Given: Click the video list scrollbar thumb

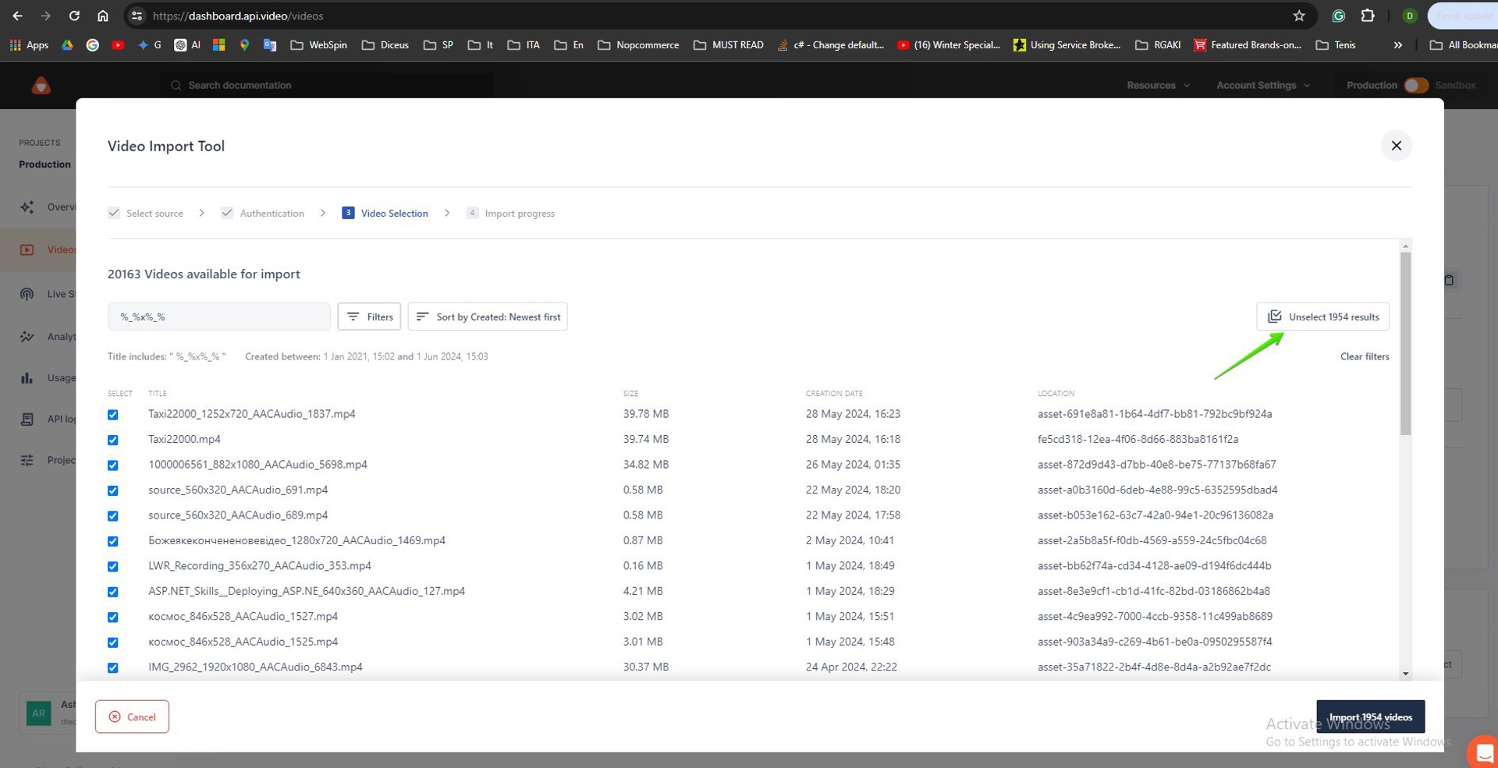Looking at the screenshot, I should (1405, 344).
